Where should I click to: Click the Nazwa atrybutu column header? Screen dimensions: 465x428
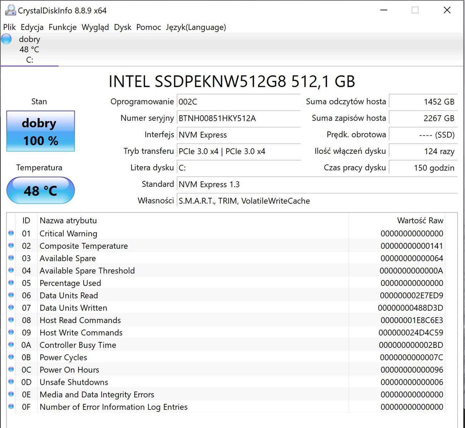[x=68, y=221]
